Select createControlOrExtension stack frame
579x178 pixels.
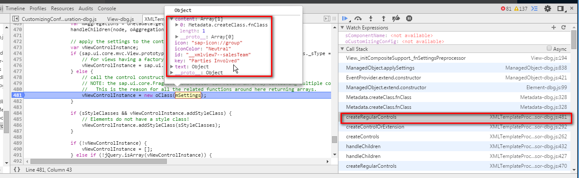click(x=455, y=127)
